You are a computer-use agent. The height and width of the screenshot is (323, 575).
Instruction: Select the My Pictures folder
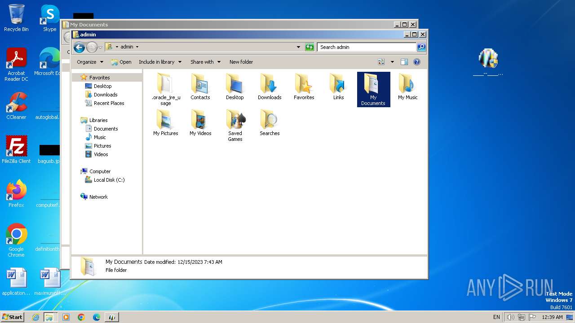click(x=166, y=122)
